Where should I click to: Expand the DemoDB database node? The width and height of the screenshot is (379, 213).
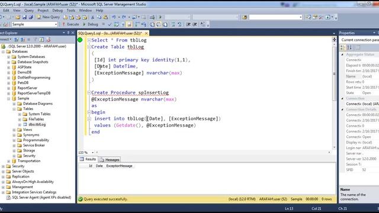[x=8, y=72]
